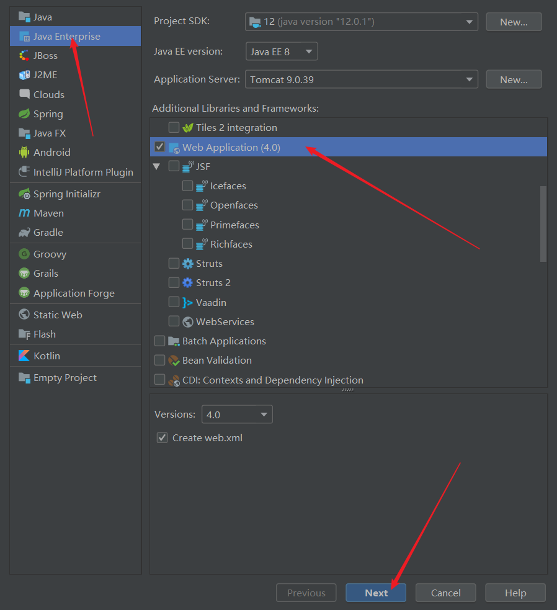Tick the Struts 2 checkbox
This screenshot has height=610, width=557.
174,282
